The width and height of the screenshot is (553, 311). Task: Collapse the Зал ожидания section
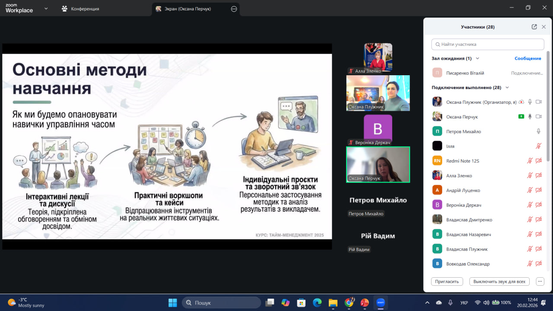click(477, 58)
